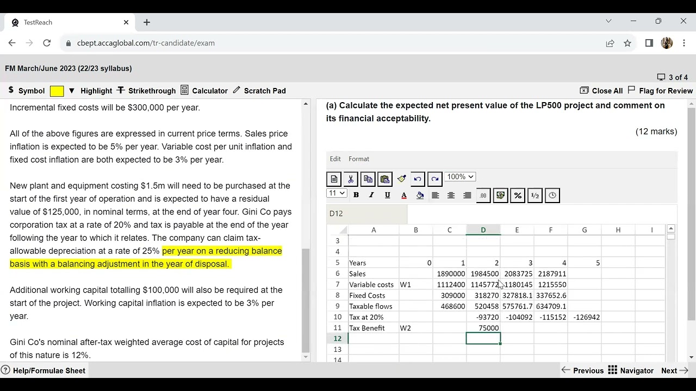Align cell text center
This screenshot has width=696, height=391.
tap(451, 195)
